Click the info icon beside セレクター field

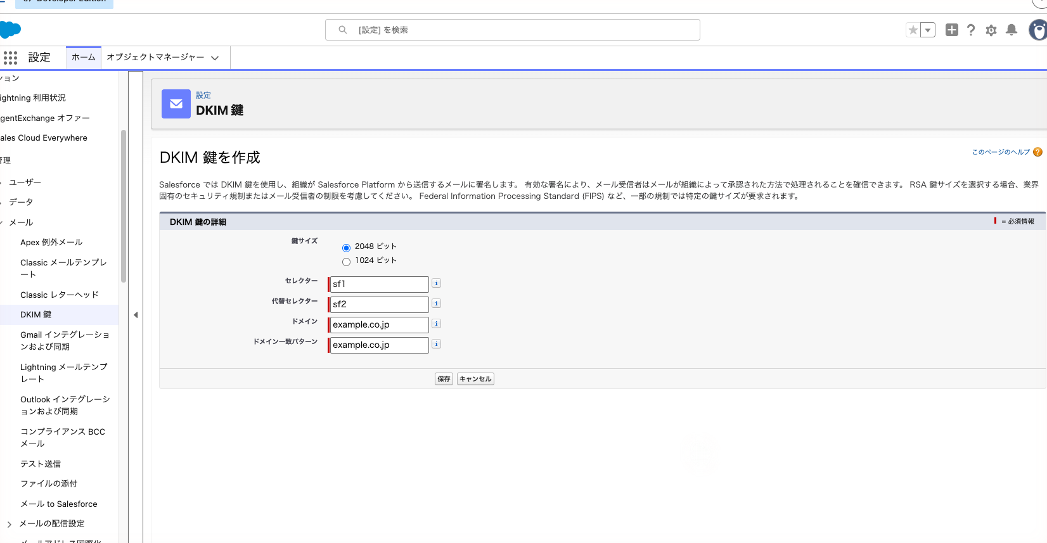437,283
